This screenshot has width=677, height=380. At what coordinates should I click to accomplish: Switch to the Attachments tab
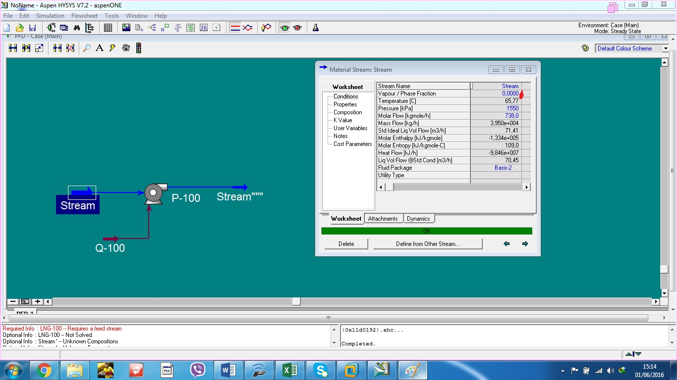pos(383,219)
